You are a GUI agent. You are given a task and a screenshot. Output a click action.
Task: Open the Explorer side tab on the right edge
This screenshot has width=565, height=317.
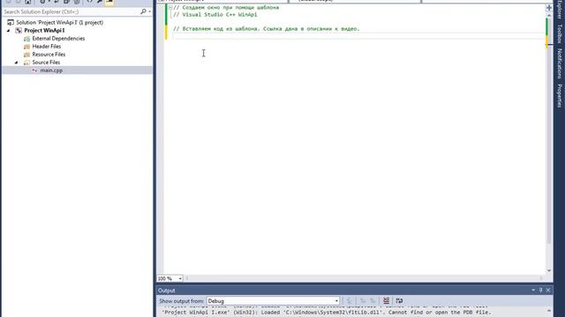(560, 10)
